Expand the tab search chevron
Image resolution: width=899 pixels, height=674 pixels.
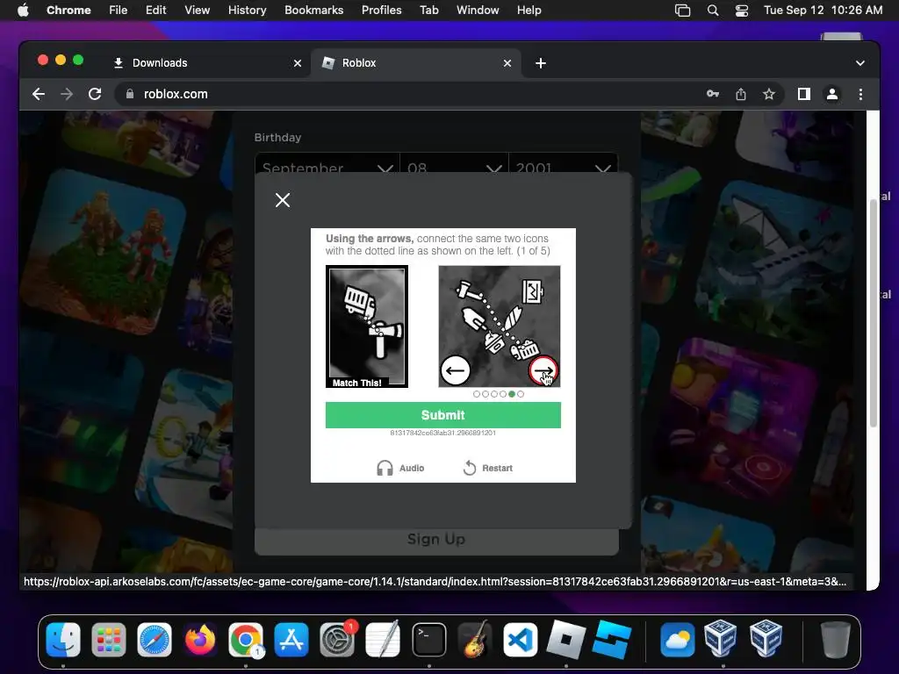click(860, 63)
